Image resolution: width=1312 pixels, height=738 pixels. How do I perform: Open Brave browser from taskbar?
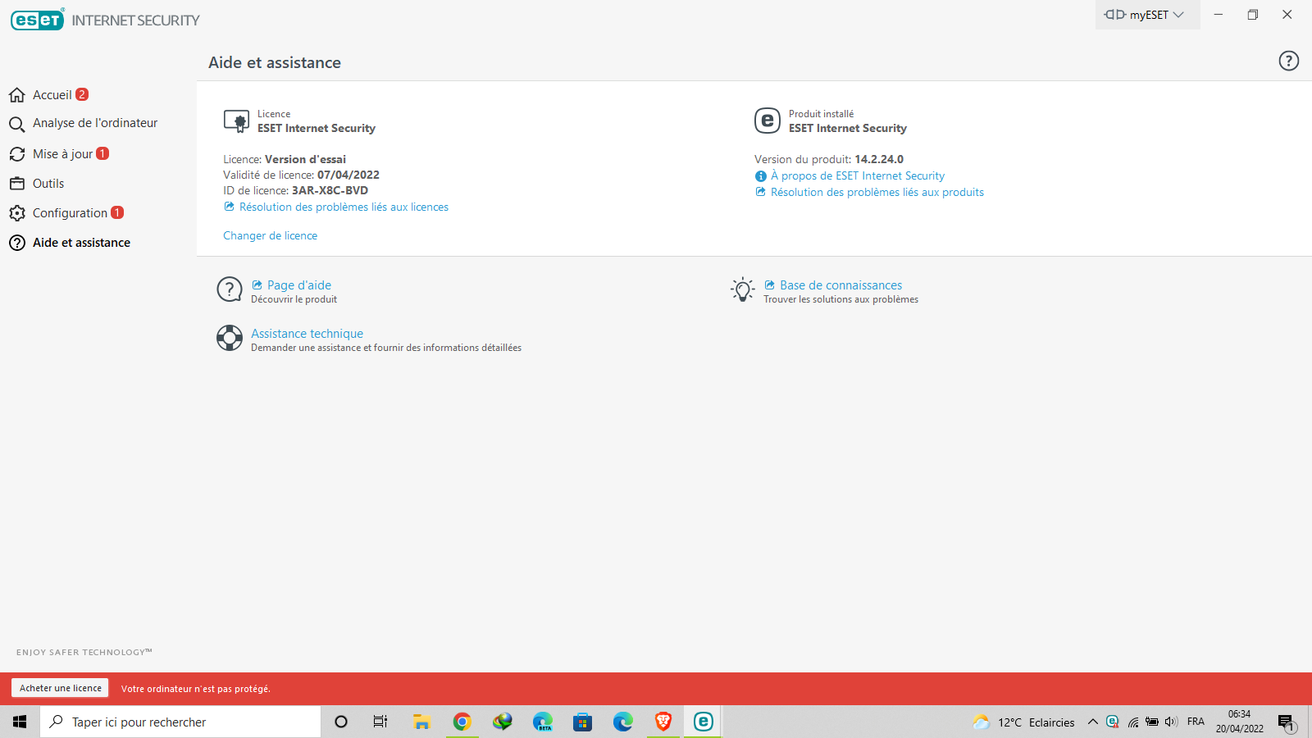pos(663,722)
